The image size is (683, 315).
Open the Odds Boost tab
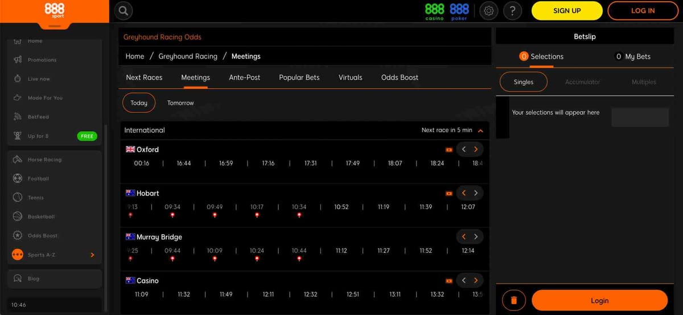click(x=400, y=77)
